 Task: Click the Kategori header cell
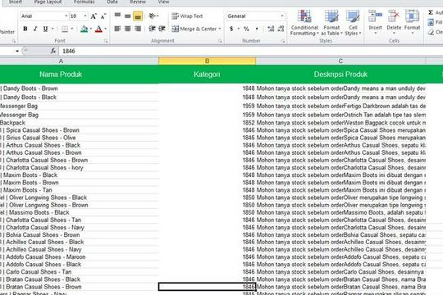point(207,75)
